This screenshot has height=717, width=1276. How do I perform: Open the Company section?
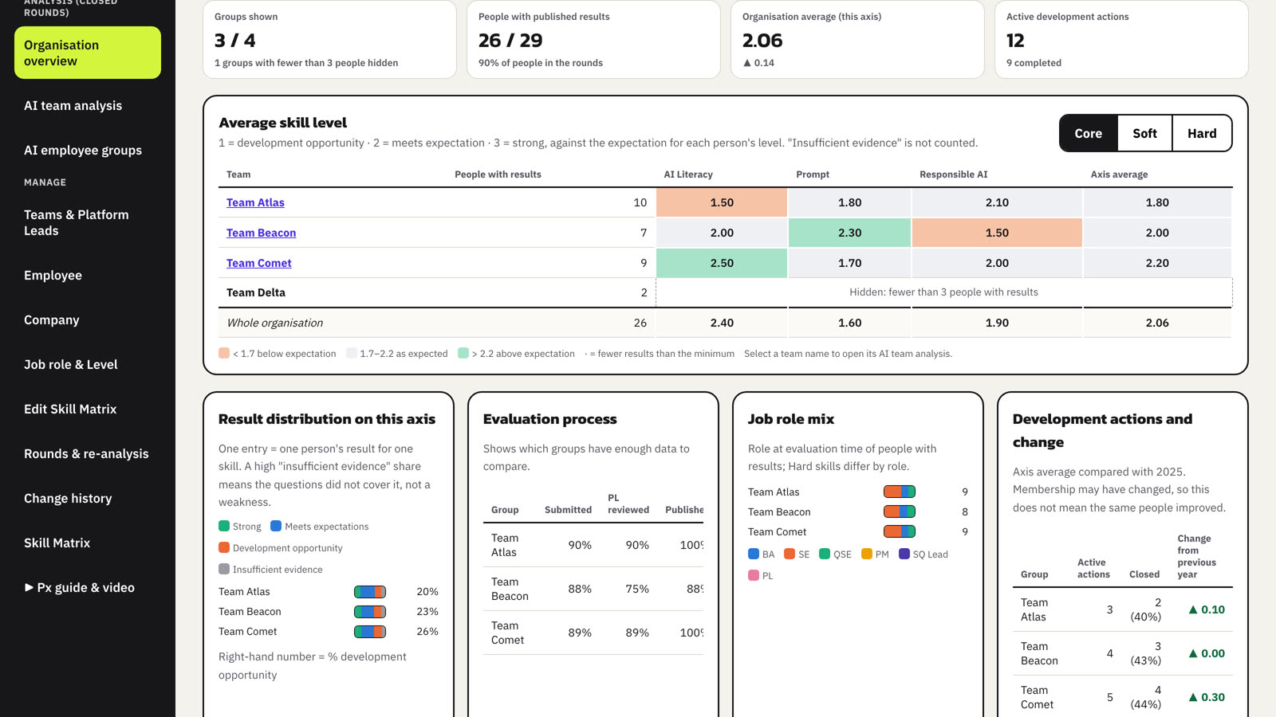pyautogui.click(x=88, y=319)
